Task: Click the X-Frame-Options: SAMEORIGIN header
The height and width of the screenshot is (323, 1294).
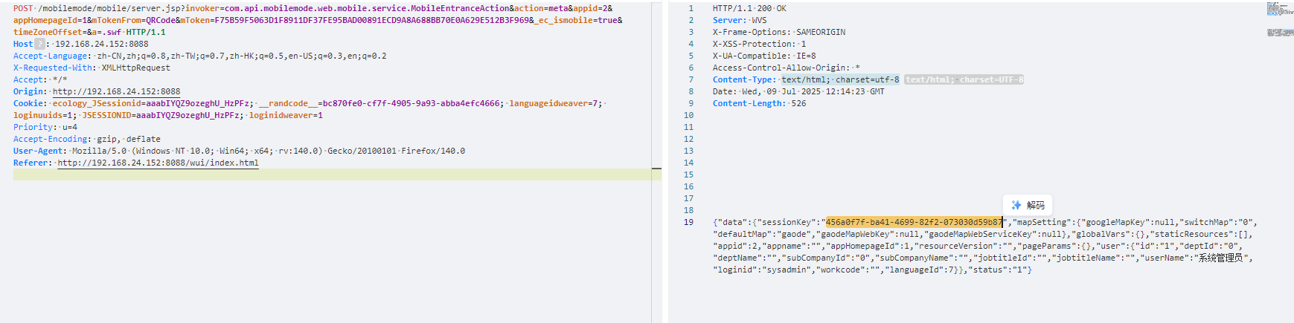Action: point(779,32)
